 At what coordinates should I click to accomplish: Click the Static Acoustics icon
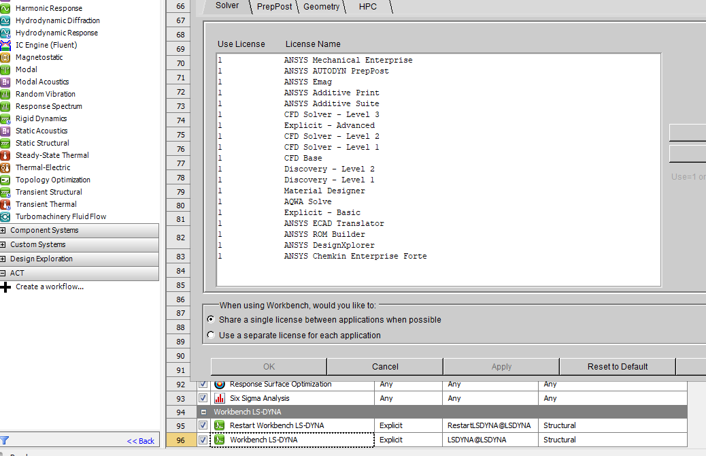tap(5, 131)
